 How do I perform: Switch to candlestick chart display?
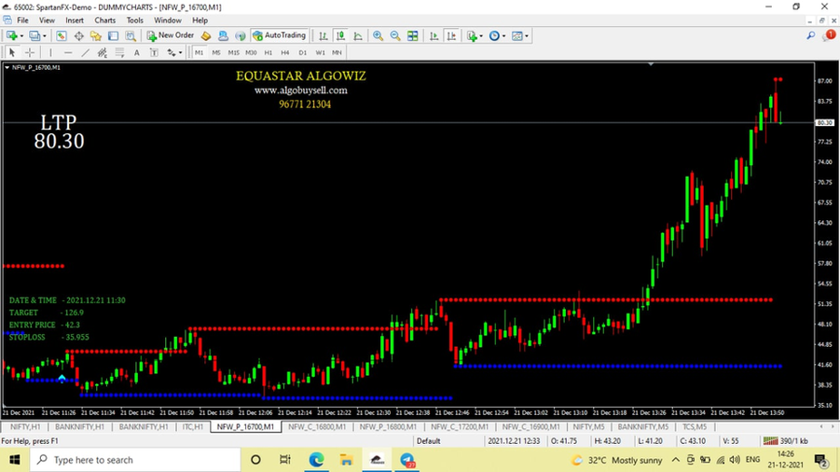340,35
